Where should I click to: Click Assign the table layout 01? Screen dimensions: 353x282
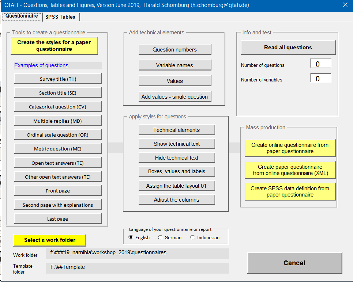tap(177, 186)
